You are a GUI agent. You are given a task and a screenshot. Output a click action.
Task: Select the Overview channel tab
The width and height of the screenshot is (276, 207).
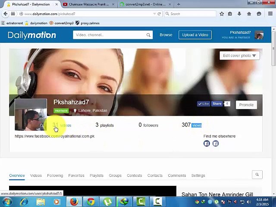click(17, 176)
